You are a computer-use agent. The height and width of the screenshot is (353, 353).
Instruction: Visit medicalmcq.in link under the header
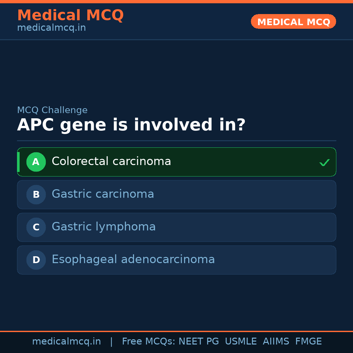tap(51, 28)
